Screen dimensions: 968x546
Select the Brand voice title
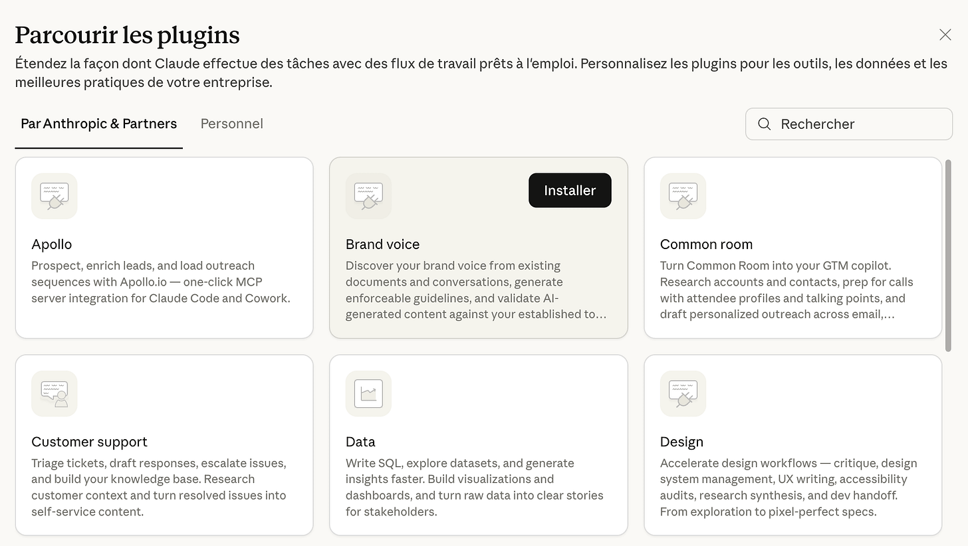coord(383,244)
